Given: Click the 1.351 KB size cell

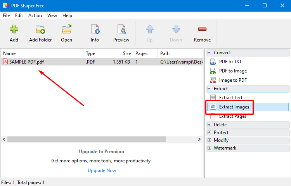Looking at the screenshot, I should tap(121, 62).
